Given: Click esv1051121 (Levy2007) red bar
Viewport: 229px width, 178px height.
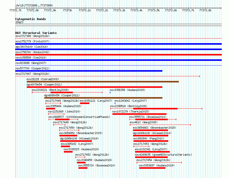Looking at the screenshot, I should 85,103.
